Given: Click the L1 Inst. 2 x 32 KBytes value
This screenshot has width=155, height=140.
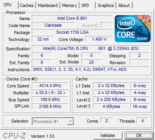Looking at the screenshot, I should click(x=111, y=92).
